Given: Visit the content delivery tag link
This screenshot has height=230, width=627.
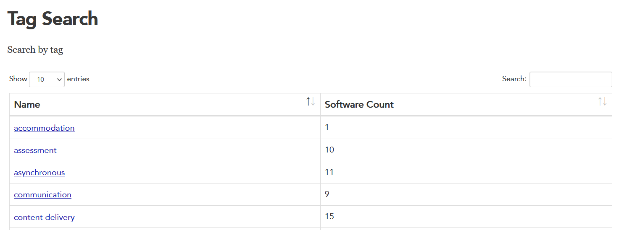Looking at the screenshot, I should tap(44, 217).
